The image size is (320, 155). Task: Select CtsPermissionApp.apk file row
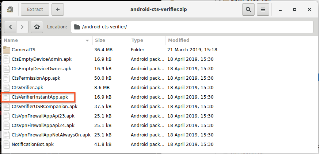(x=36, y=78)
